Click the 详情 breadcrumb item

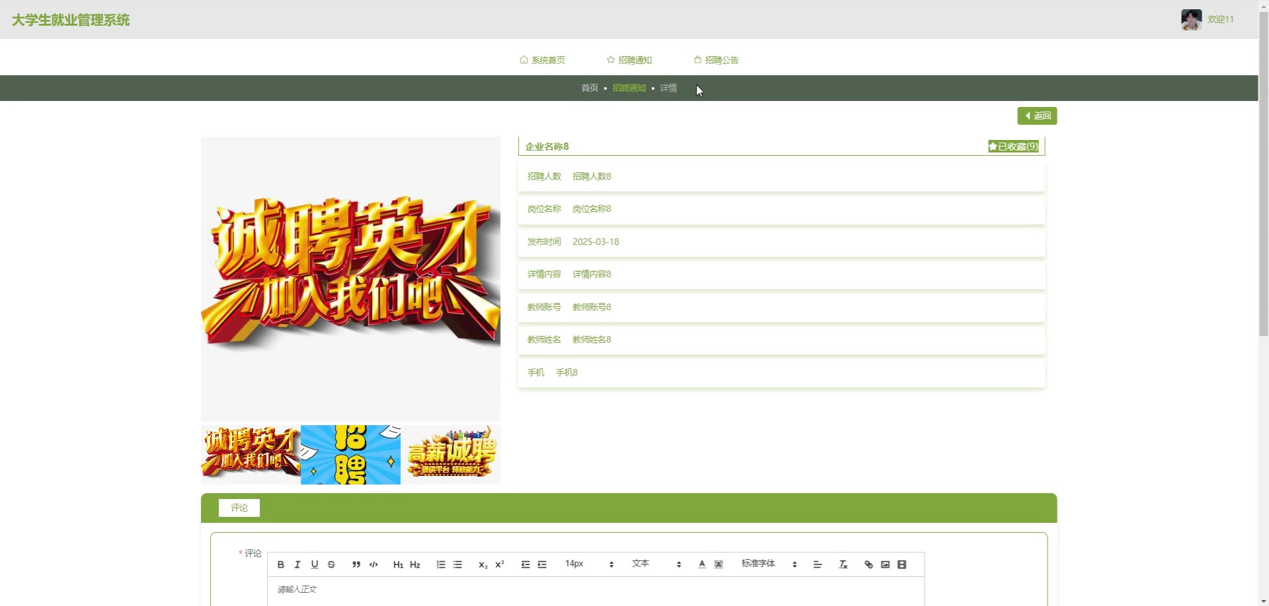pyautogui.click(x=668, y=88)
